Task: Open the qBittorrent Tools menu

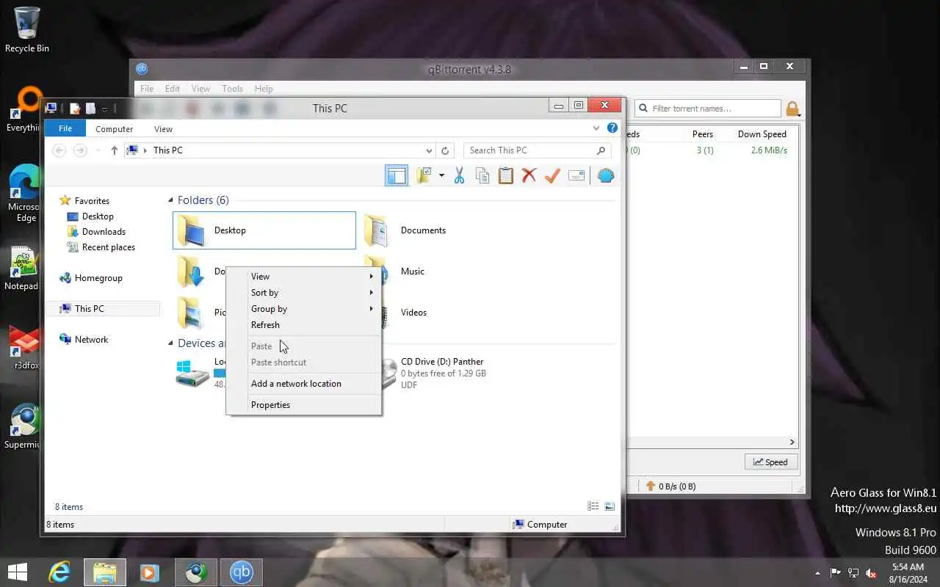Action: pyautogui.click(x=232, y=89)
